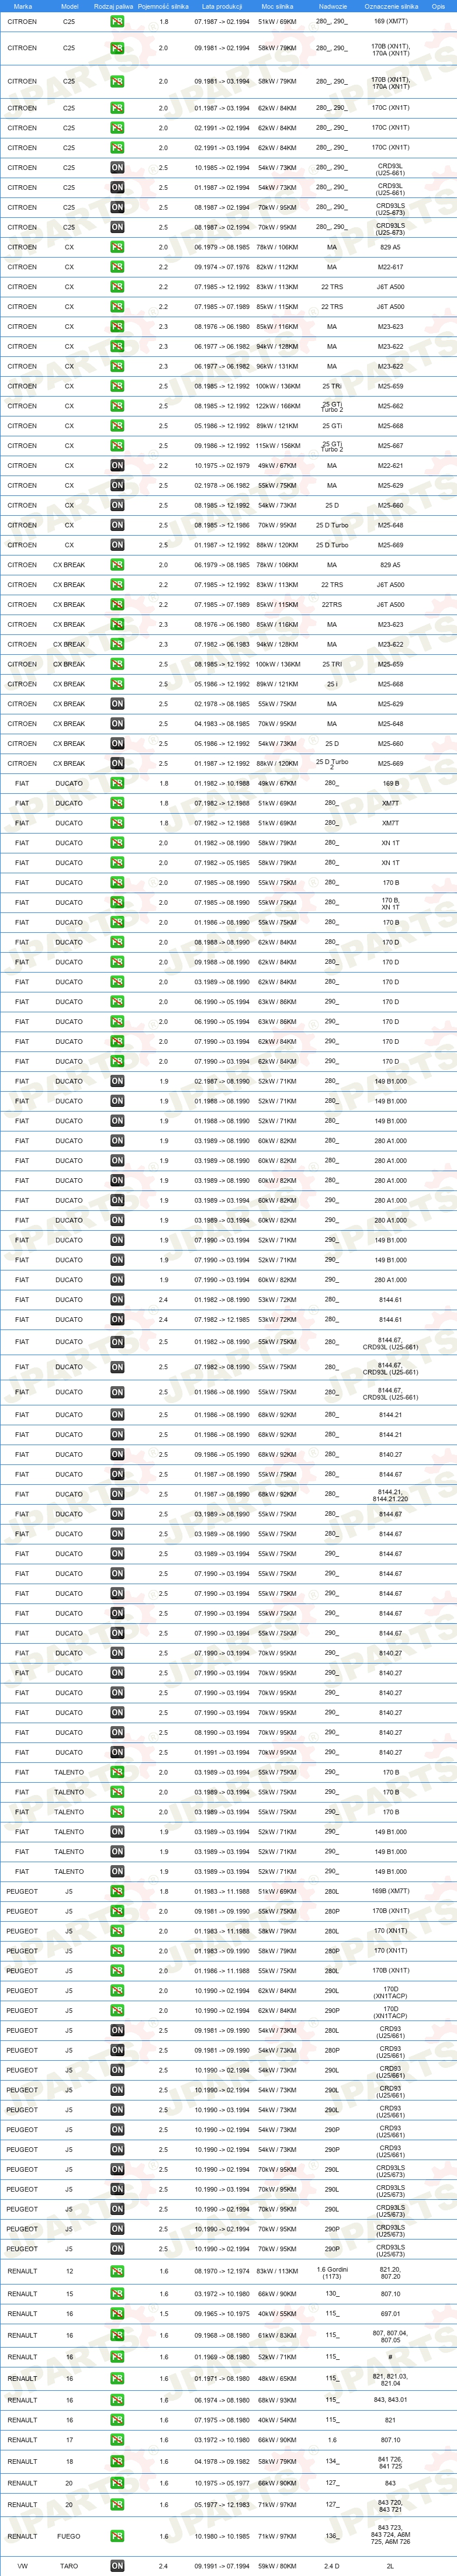Click the 'Oznaczenie silnika' column header

391,6
